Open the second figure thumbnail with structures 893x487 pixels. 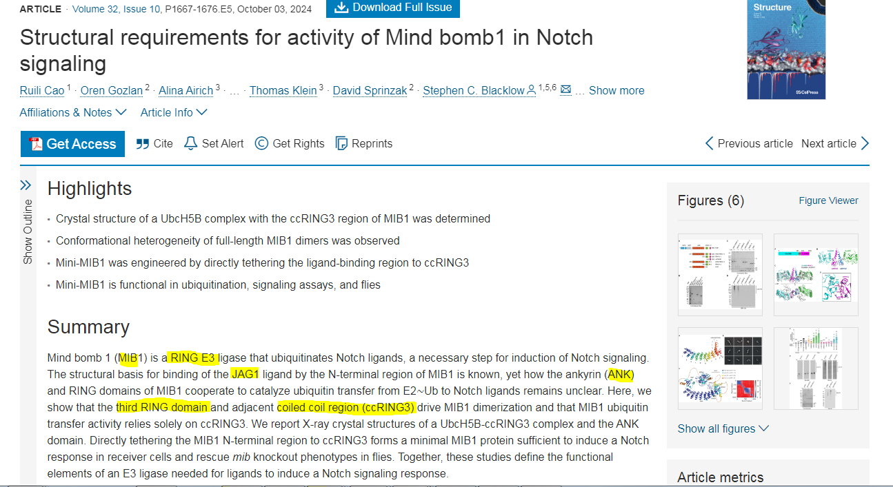[x=816, y=276]
